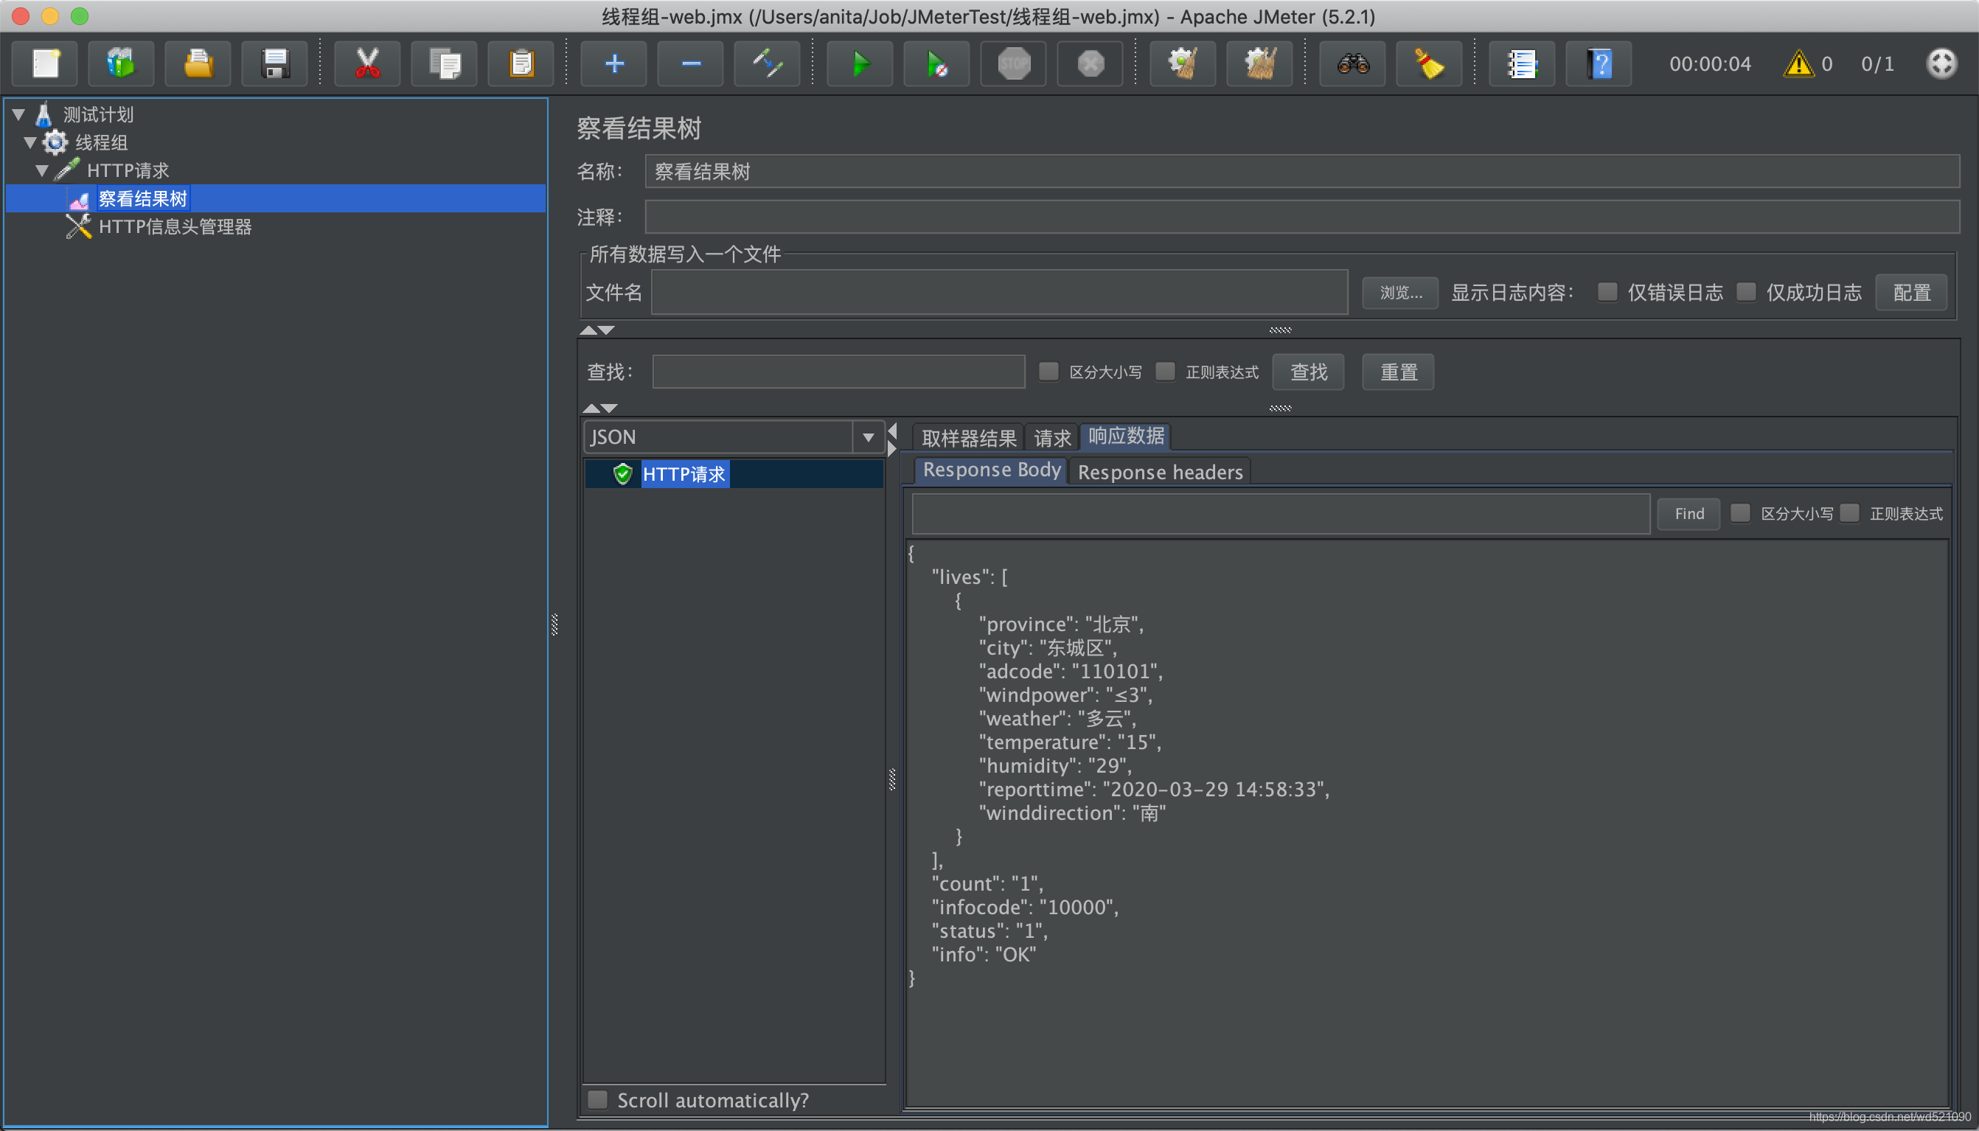1979x1131 pixels.
Task: Copy the selected element icon
Action: pyautogui.click(x=445, y=63)
